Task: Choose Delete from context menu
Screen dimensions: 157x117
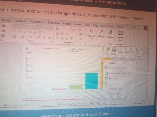Action: click(112, 63)
